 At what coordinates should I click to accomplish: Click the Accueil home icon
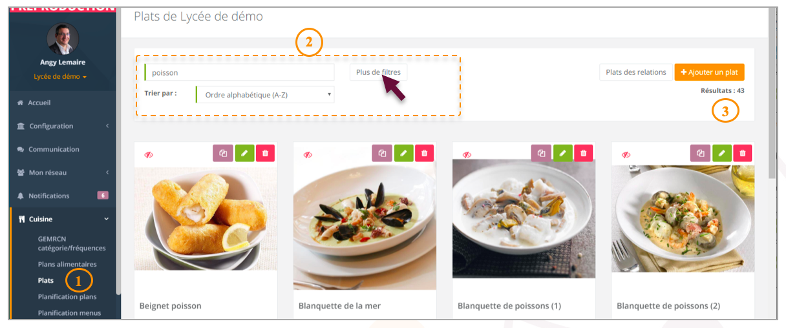pos(21,103)
